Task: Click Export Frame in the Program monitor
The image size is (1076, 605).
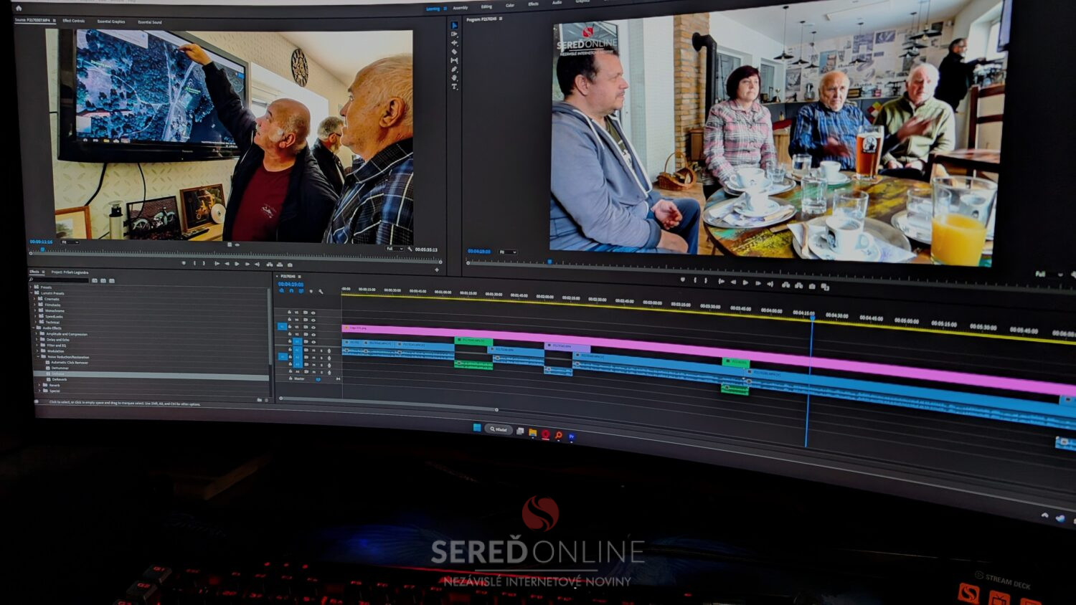Action: coord(811,286)
